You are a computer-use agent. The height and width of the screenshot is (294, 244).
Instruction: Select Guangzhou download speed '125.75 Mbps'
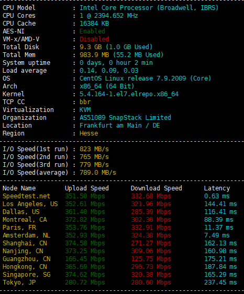[x=151, y=259]
